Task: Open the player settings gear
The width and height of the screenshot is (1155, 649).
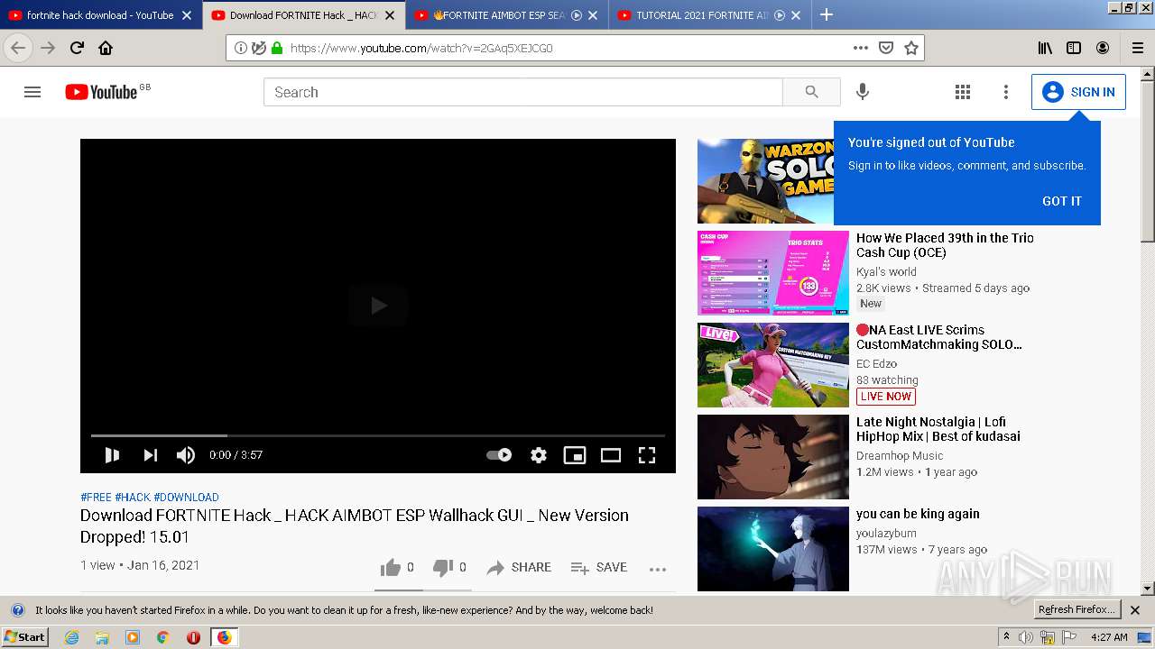Action: coord(539,455)
